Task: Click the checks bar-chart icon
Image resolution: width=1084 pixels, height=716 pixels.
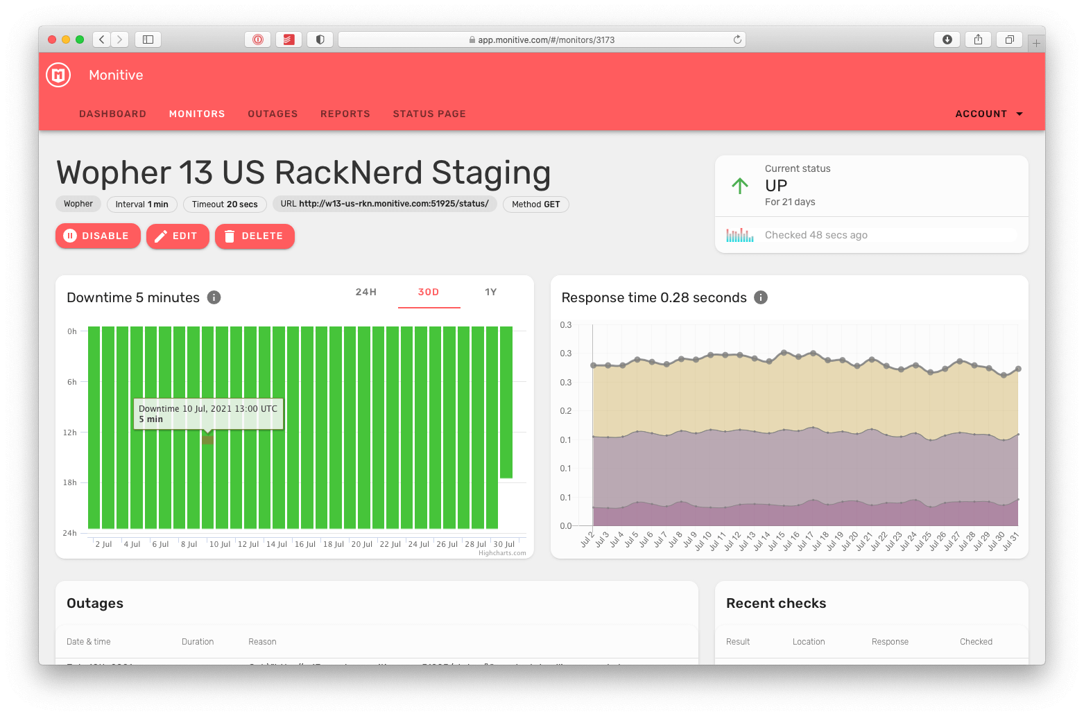Action: [x=740, y=235]
